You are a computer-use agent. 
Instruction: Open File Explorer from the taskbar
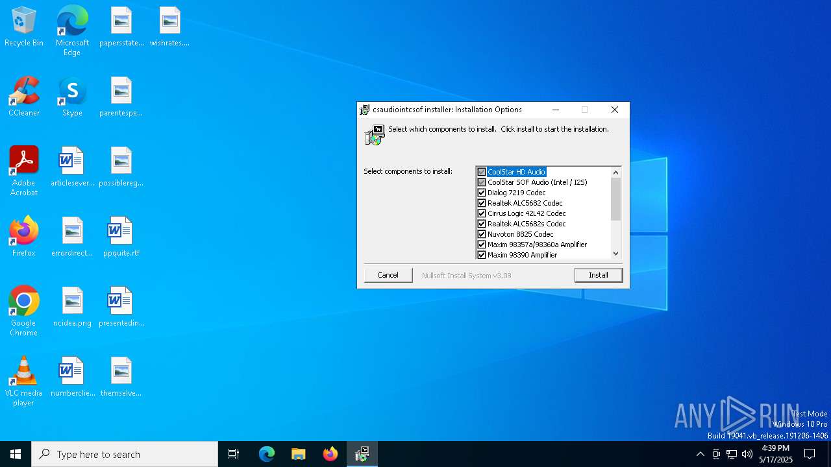299,454
